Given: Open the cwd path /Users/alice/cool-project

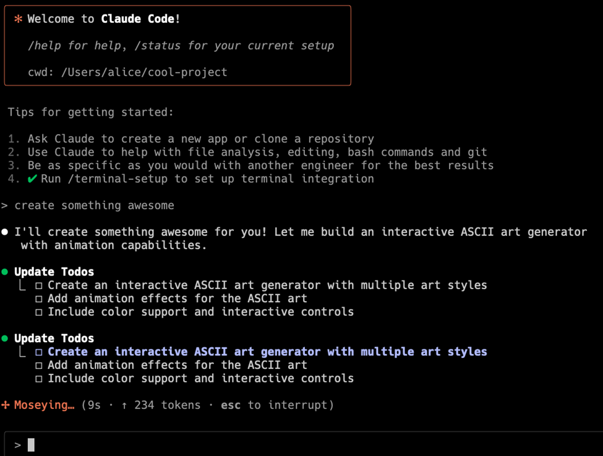Looking at the screenshot, I should tap(144, 72).
